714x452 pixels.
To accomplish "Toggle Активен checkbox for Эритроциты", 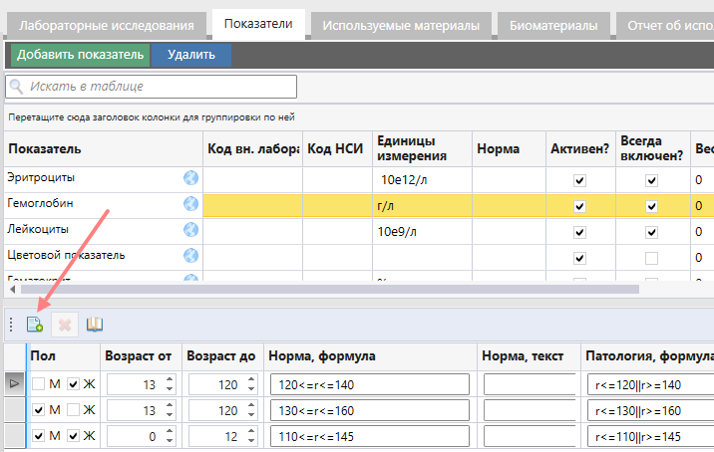I will click(579, 180).
